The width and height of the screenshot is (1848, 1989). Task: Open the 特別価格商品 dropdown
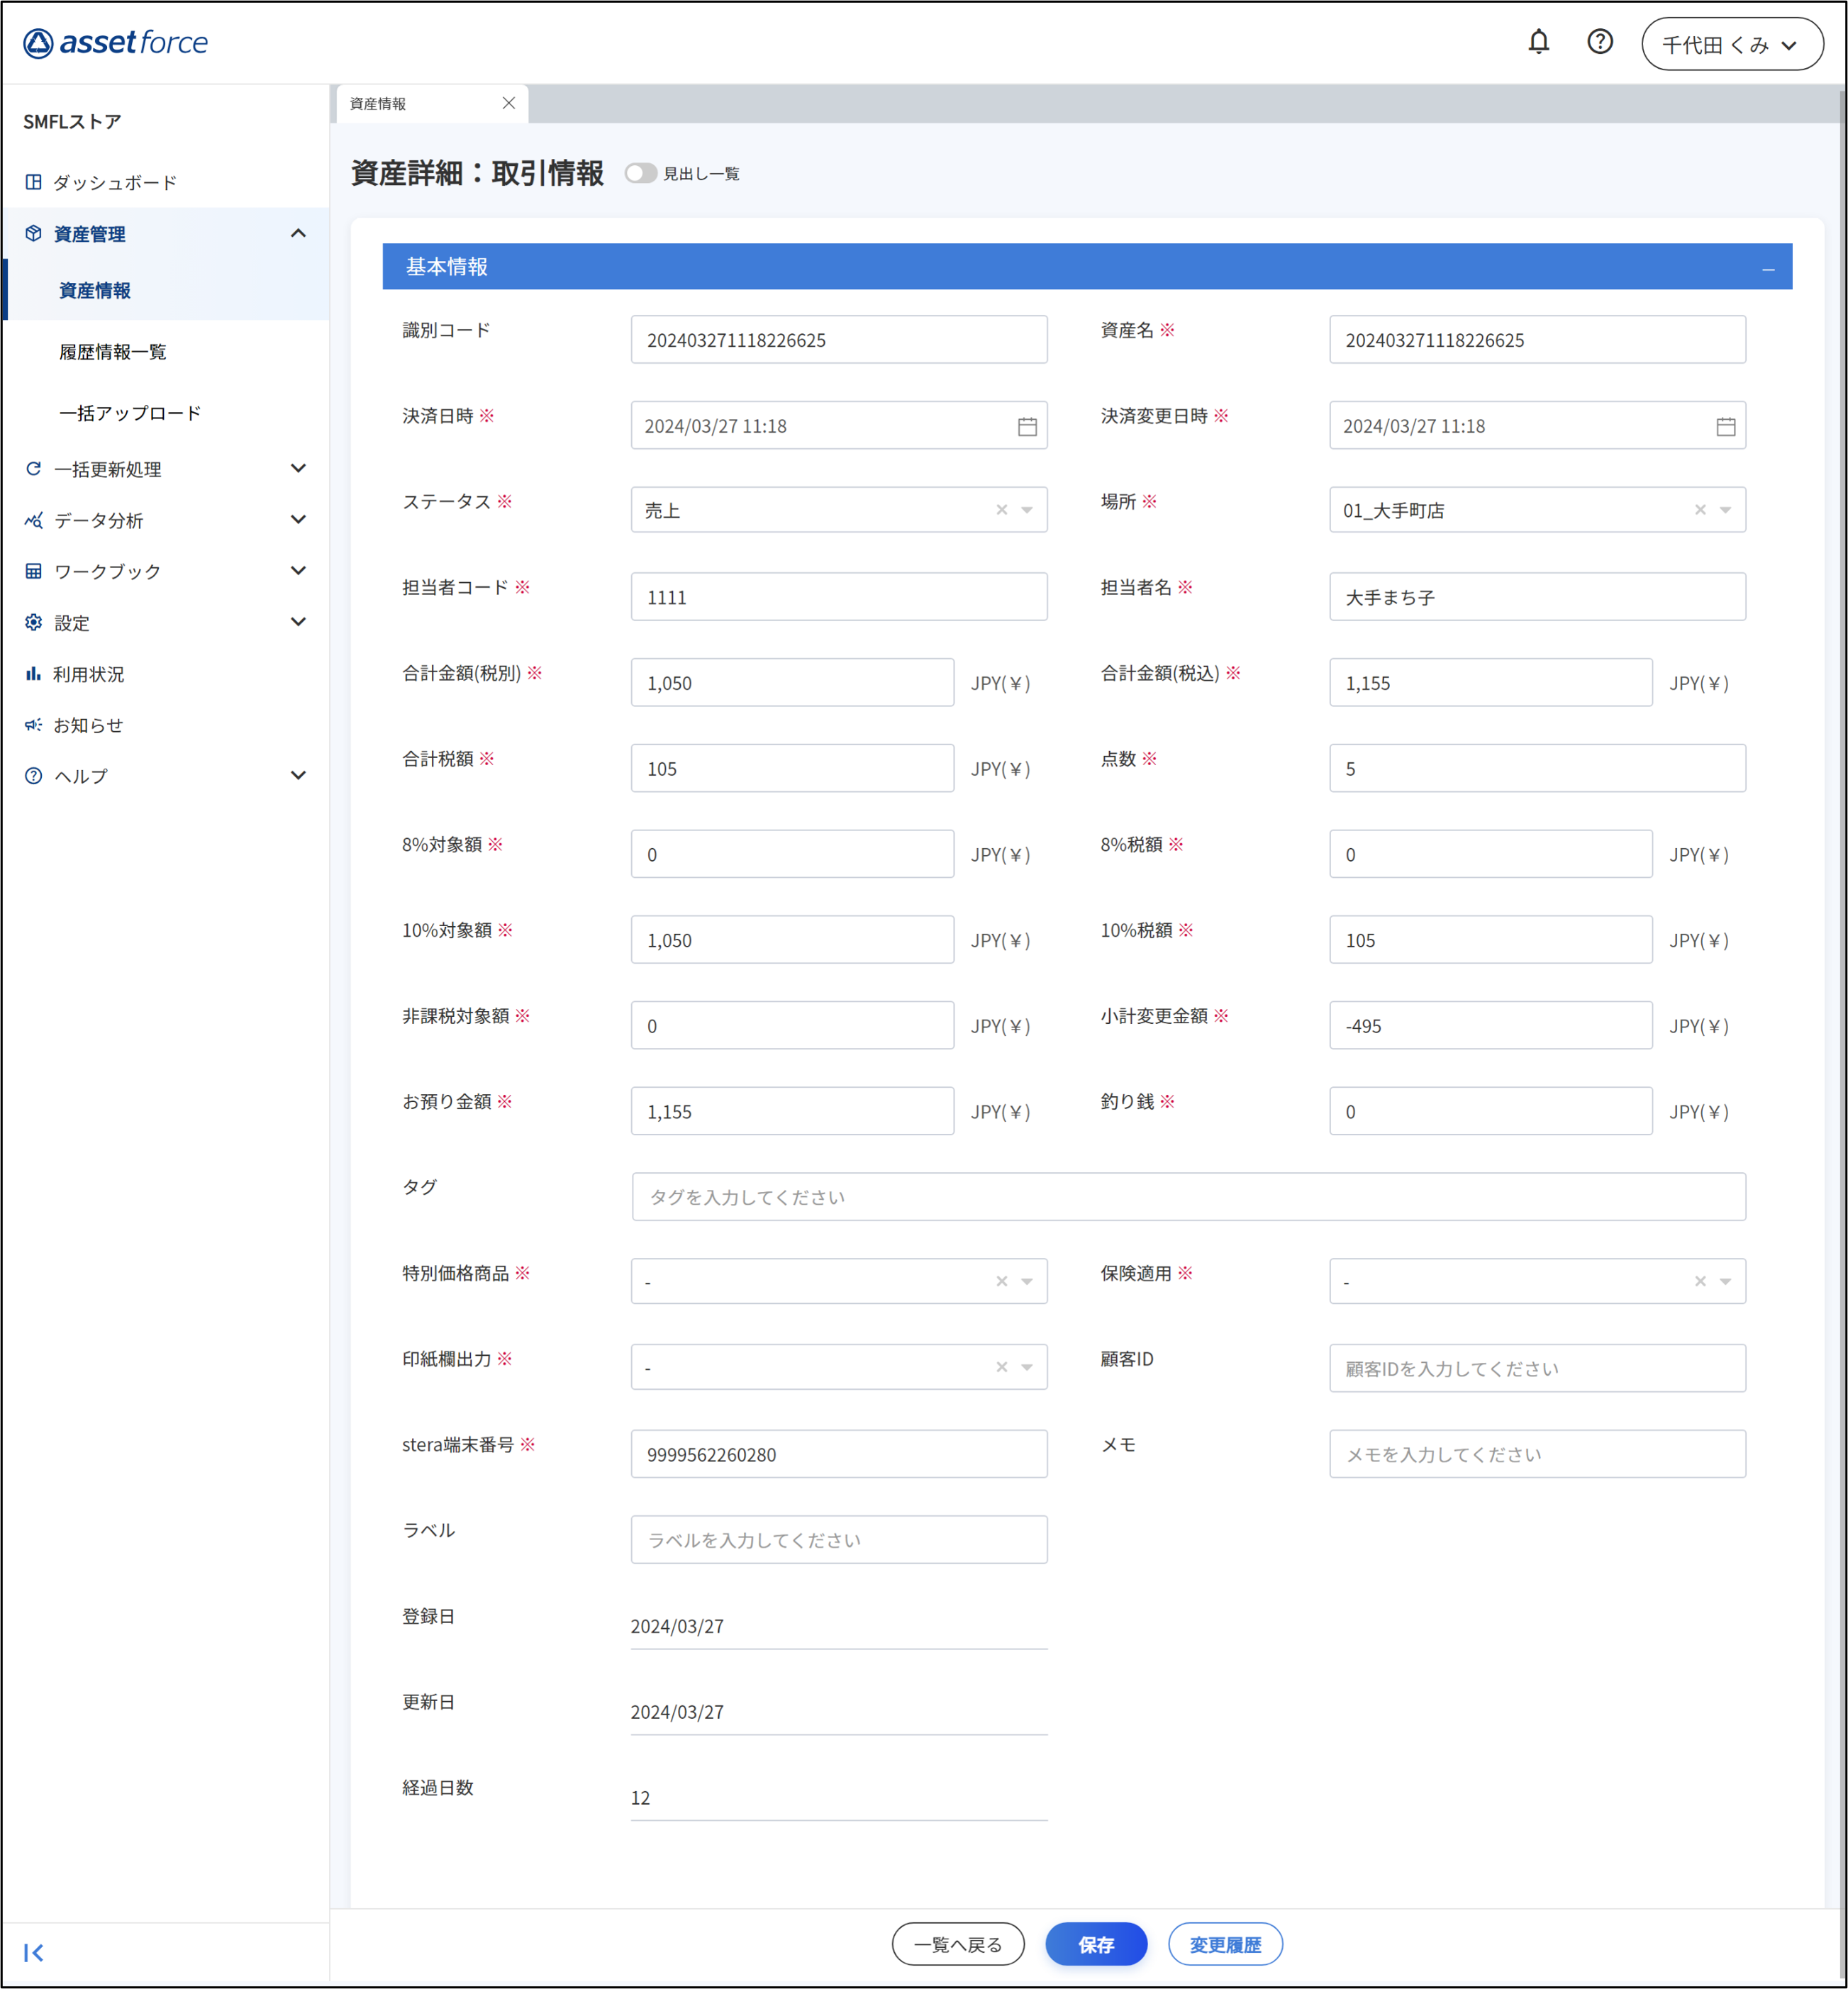1027,1282
